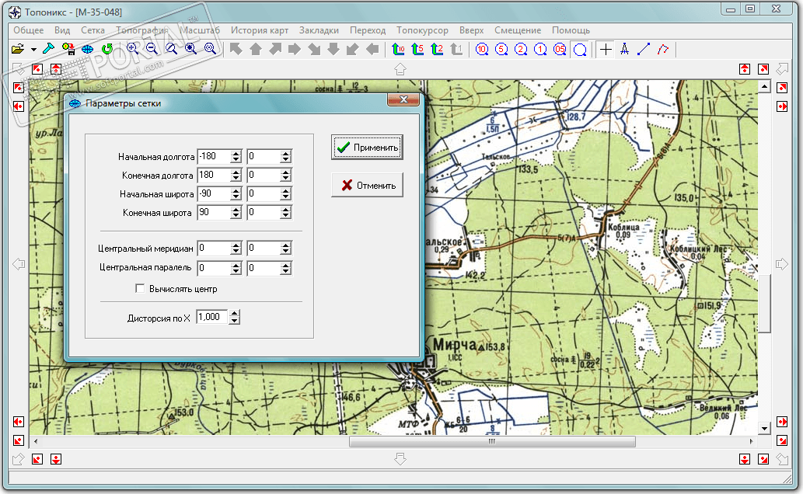Expand the dropdown arrow beside open folder
The image size is (803, 494).
coord(34,50)
